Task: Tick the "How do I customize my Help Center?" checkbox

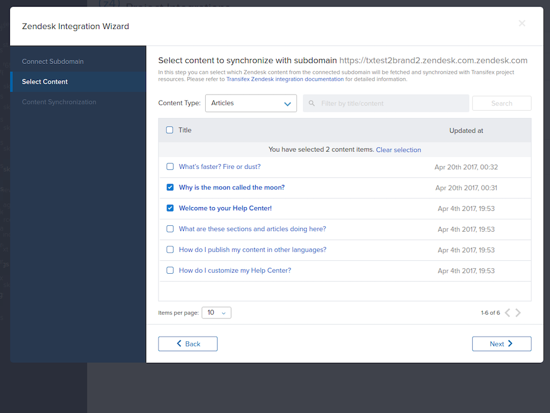Action: tap(170, 270)
